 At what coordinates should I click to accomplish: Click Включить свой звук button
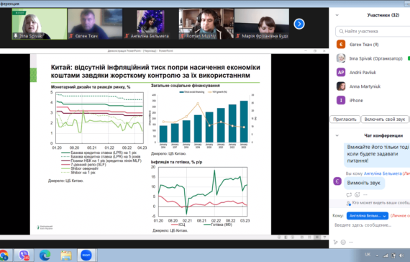[385, 119]
